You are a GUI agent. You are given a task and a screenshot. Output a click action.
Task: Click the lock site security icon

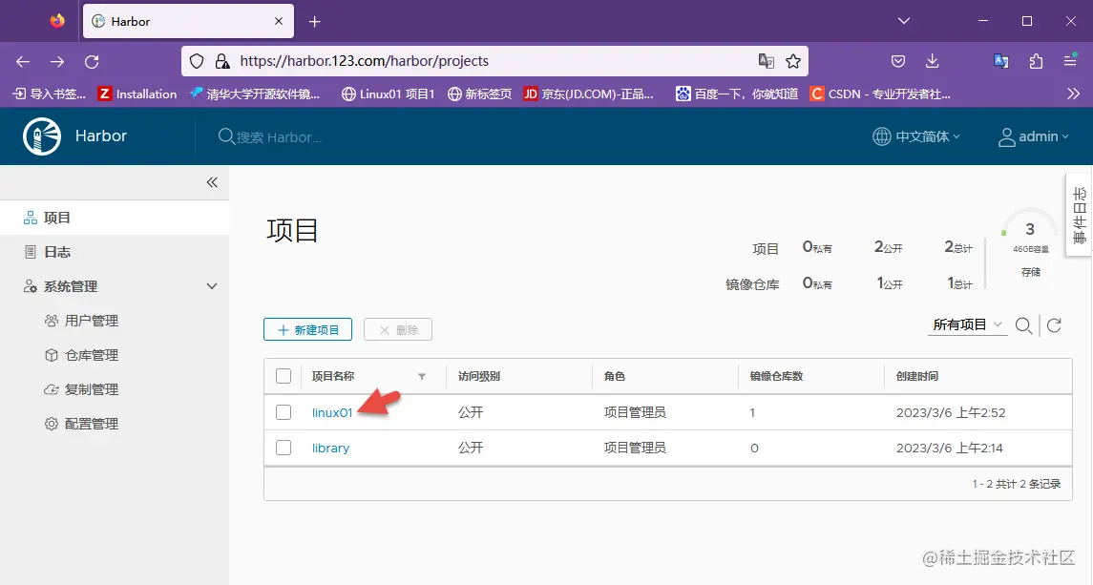(x=222, y=61)
